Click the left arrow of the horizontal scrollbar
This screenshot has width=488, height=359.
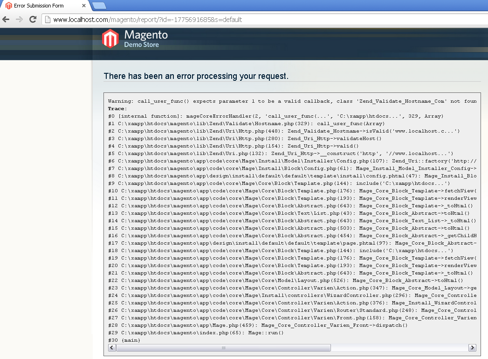111,347
